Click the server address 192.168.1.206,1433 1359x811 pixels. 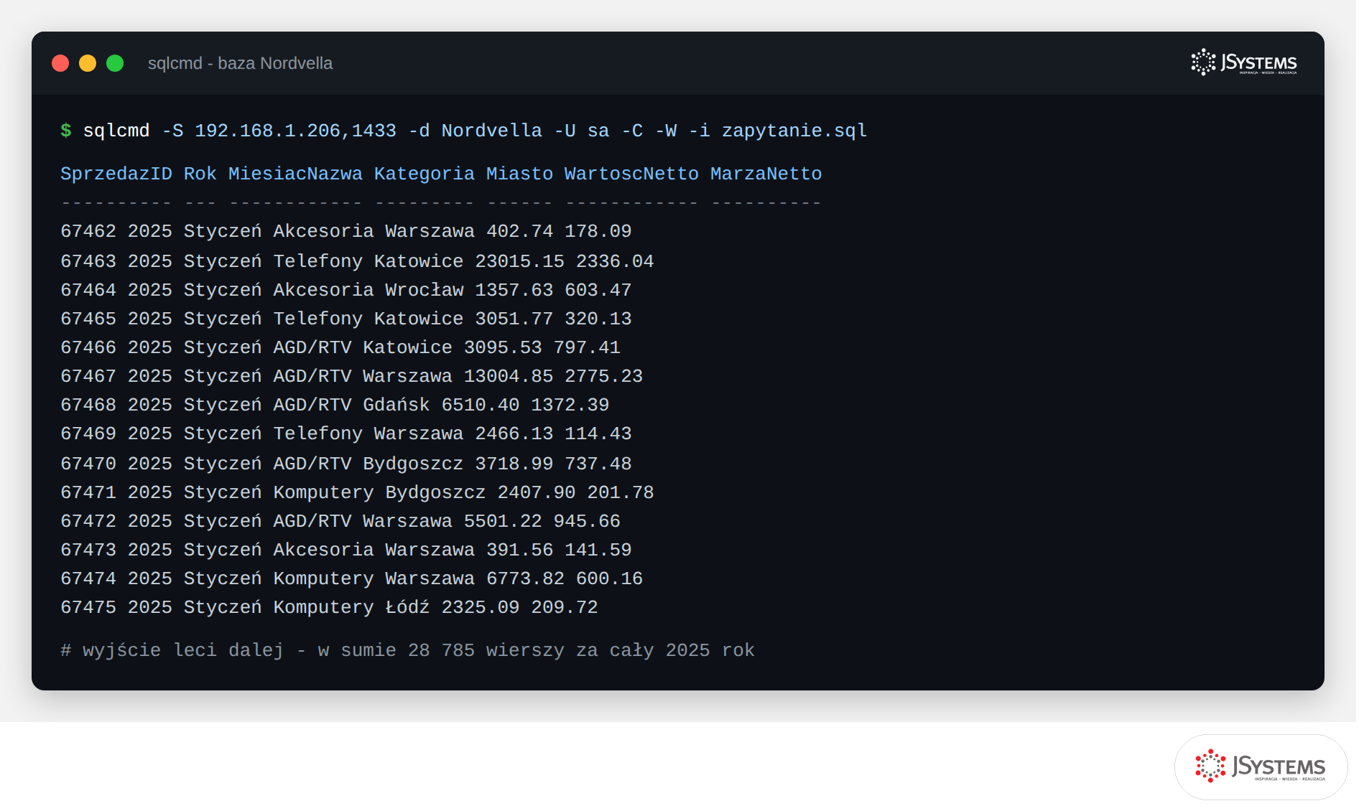[295, 131]
